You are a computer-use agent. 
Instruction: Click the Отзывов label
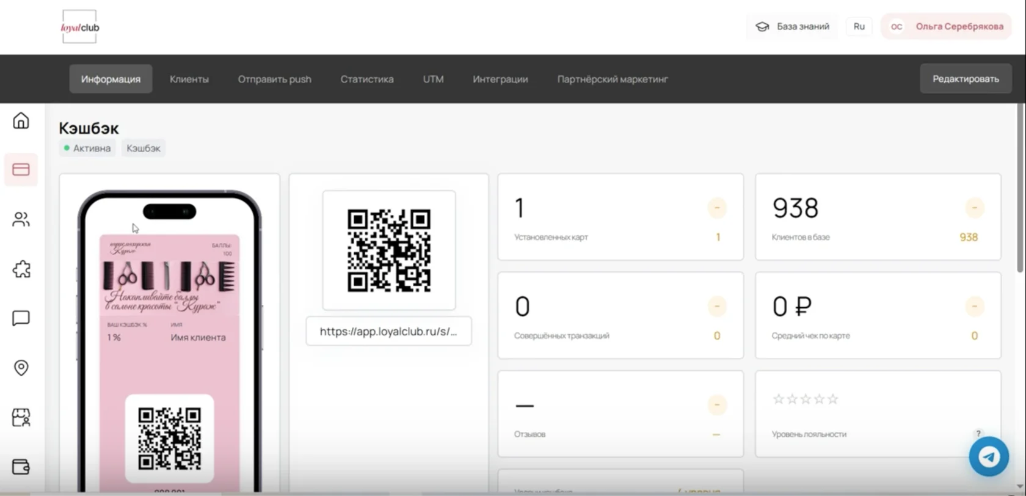click(529, 434)
